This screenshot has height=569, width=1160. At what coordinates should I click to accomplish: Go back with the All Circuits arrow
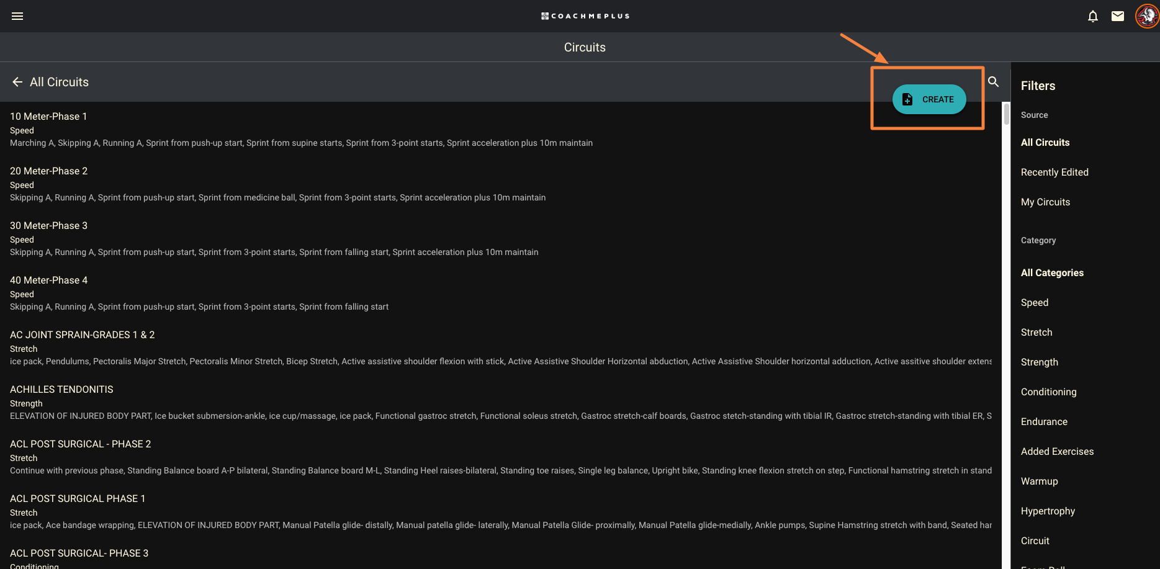17,82
